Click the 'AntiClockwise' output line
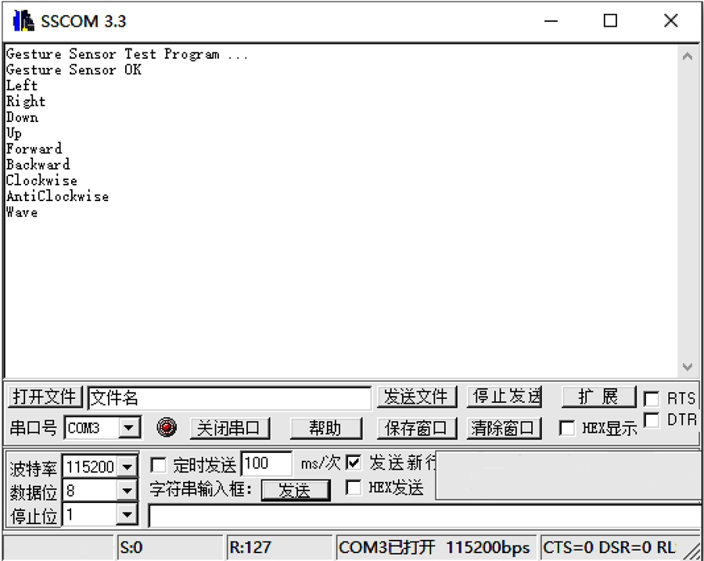The height and width of the screenshot is (561, 704). pyautogui.click(x=57, y=196)
